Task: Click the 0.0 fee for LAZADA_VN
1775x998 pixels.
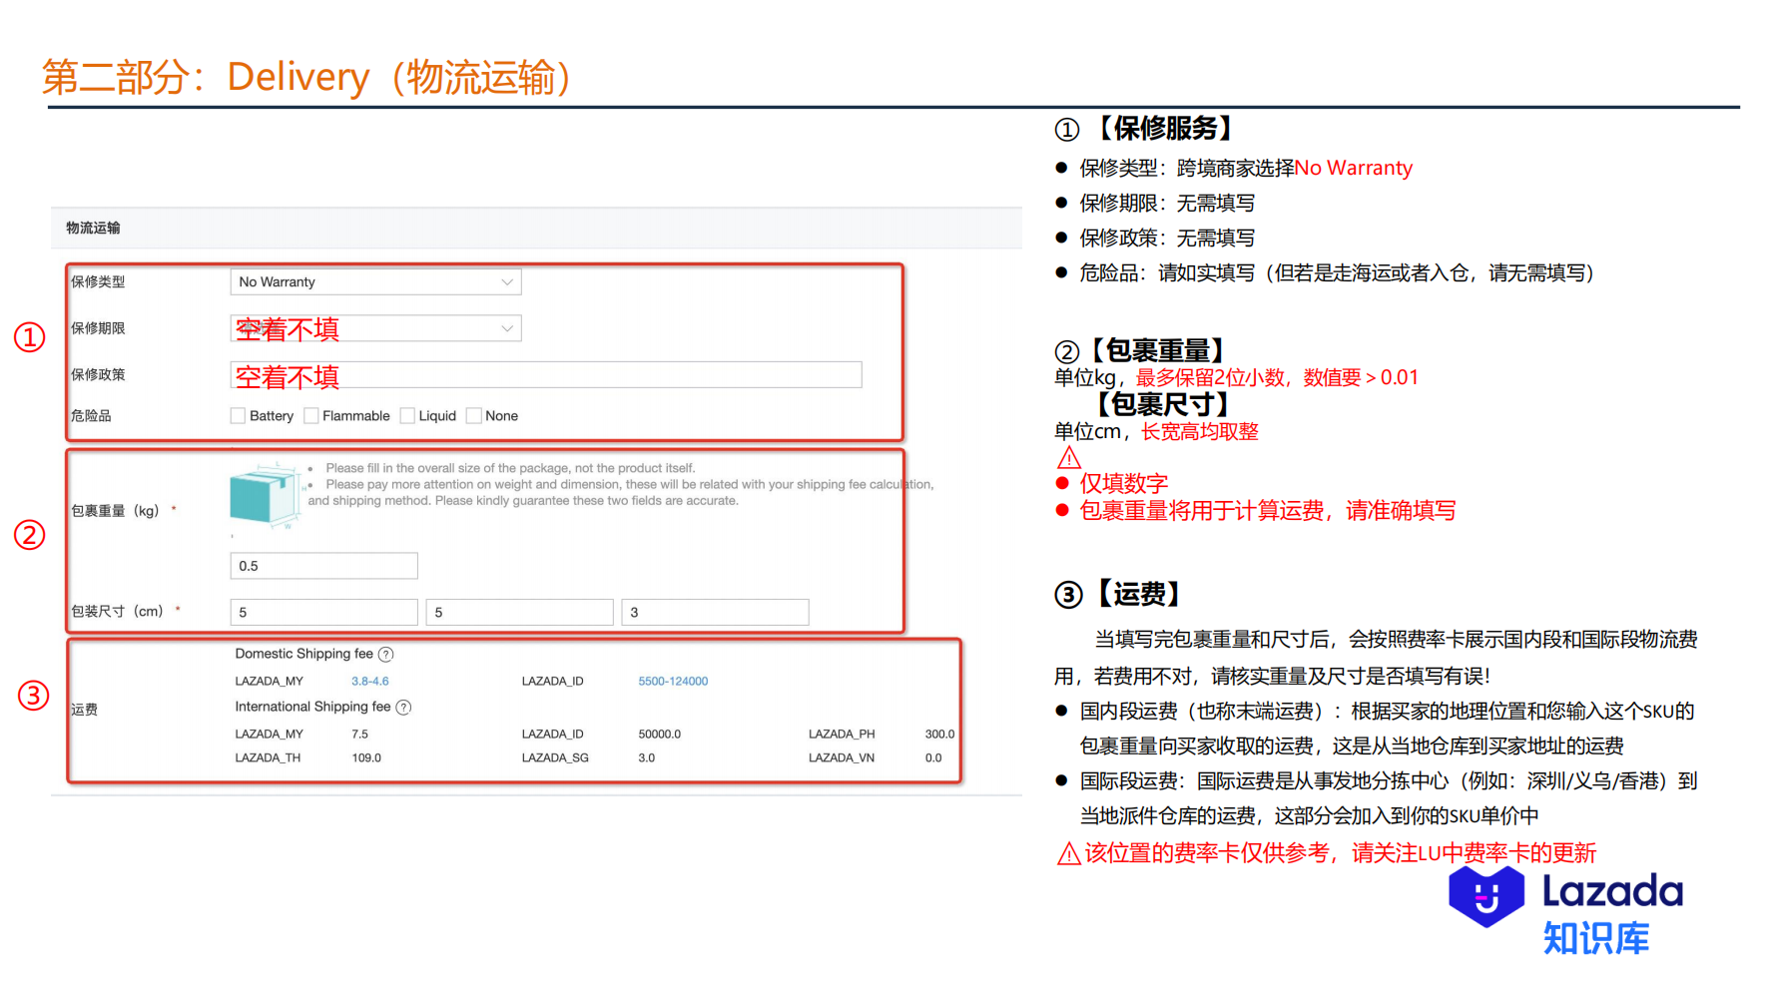Action: pos(933,758)
